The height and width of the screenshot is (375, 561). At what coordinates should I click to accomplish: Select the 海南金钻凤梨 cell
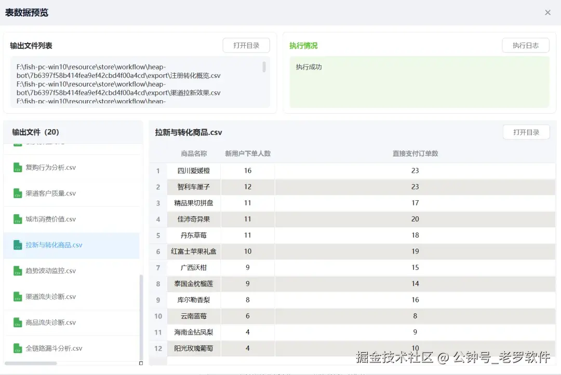(194, 332)
